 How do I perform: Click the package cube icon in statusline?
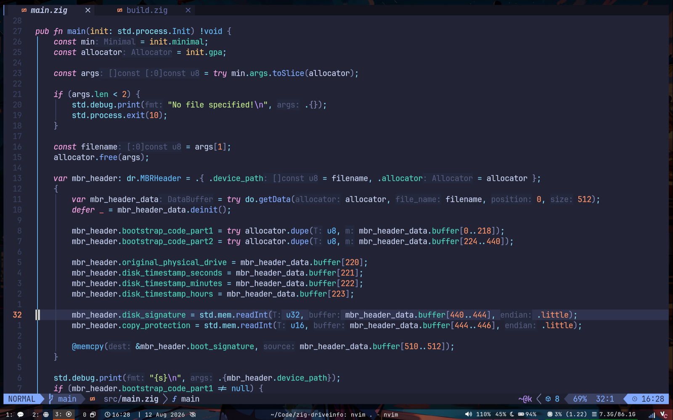[548, 399]
